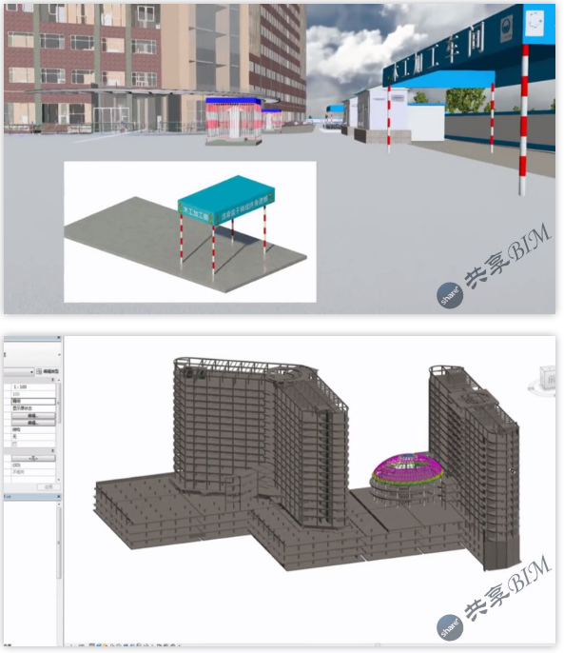
Task: Close the Properties panel
Action: point(58,338)
